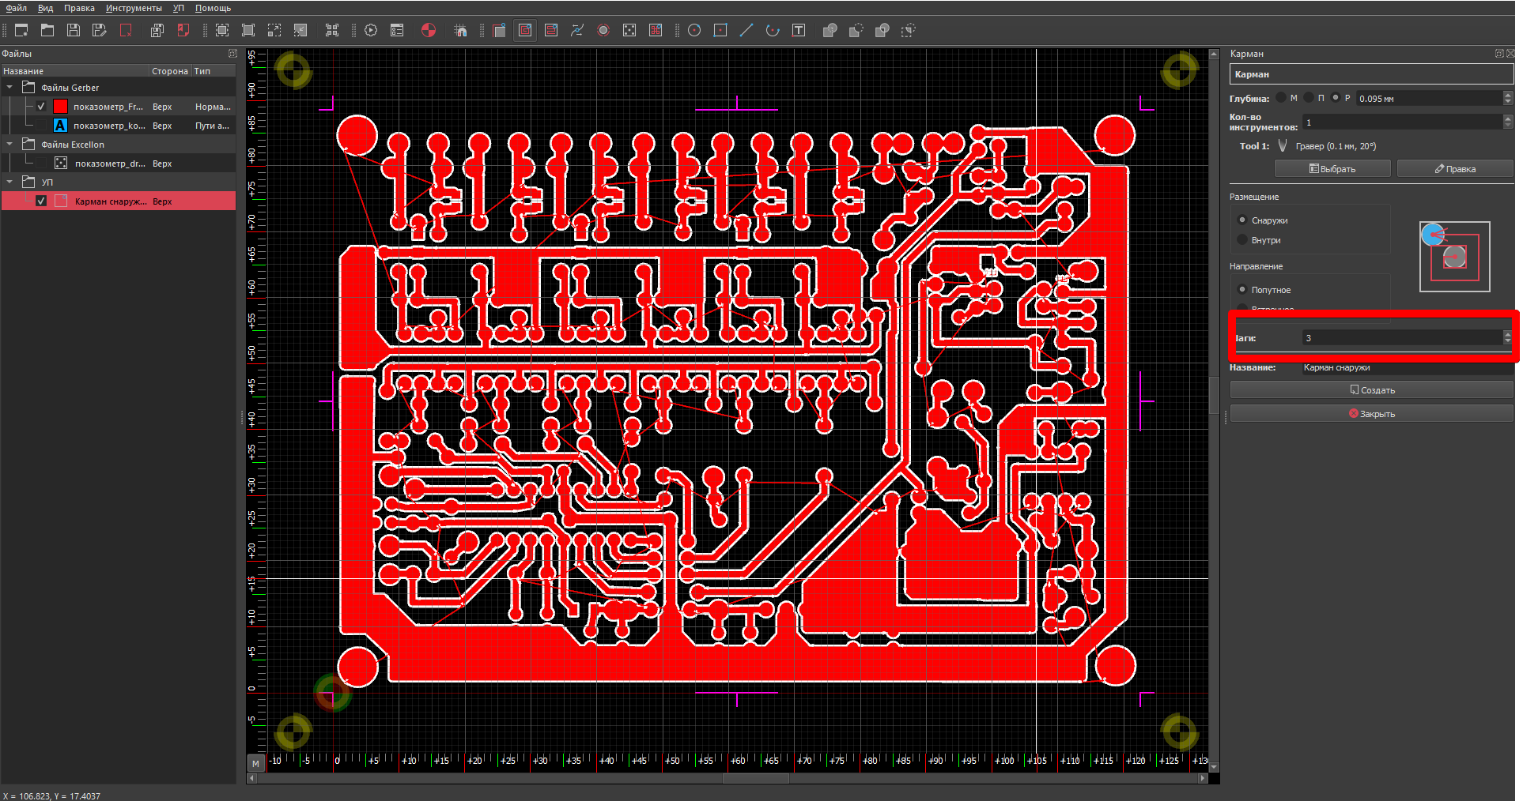Click the Save As floppy-with-pencil icon
Image resolution: width=1523 pixels, height=801 pixels.
point(100,30)
